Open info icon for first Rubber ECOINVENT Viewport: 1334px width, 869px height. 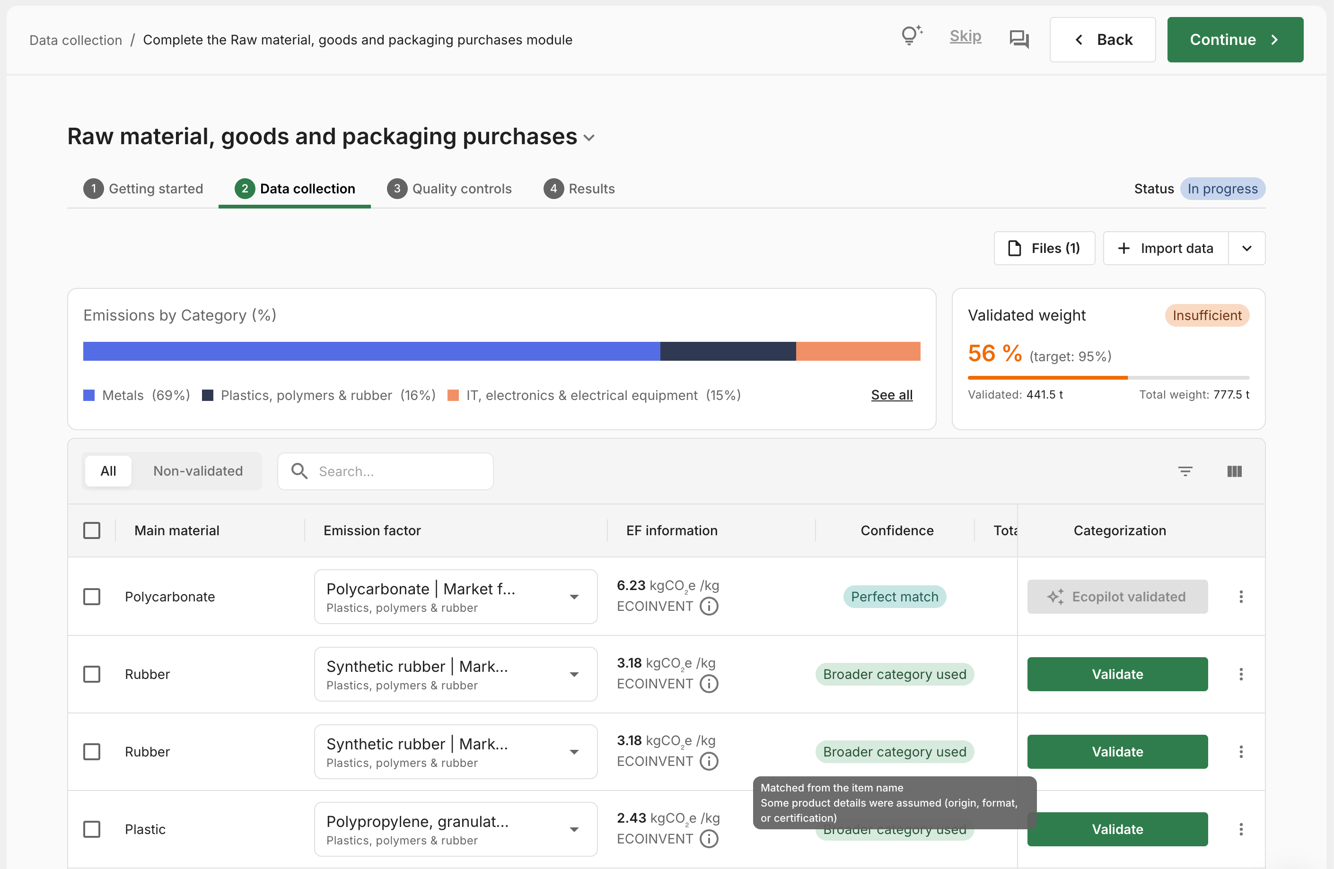[709, 684]
